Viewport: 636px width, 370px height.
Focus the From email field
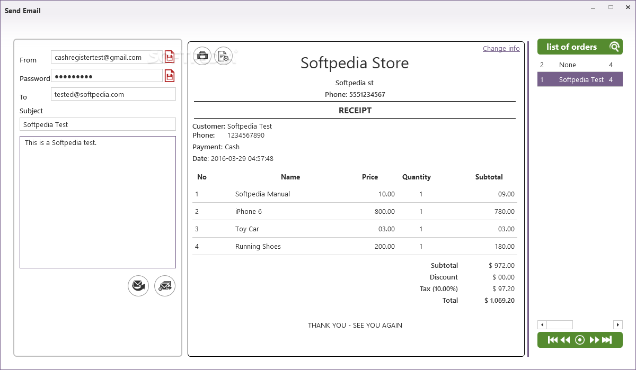(x=107, y=57)
